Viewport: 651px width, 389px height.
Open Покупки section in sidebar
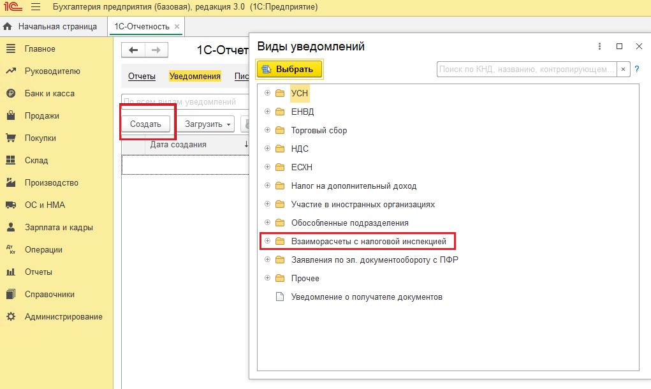pos(40,138)
